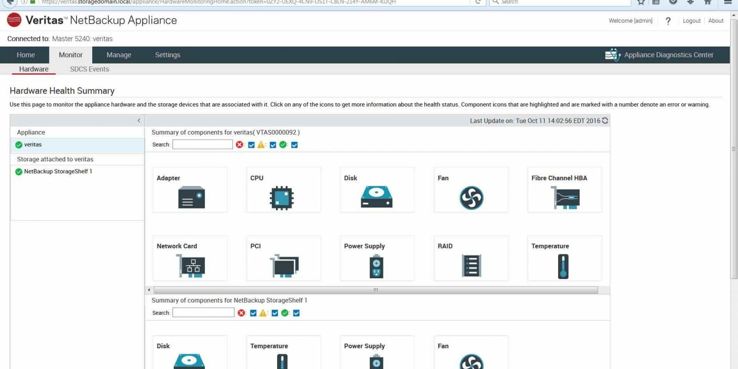Open the Appliance Diagnostics Center link
The image size is (738, 369).
click(x=669, y=55)
